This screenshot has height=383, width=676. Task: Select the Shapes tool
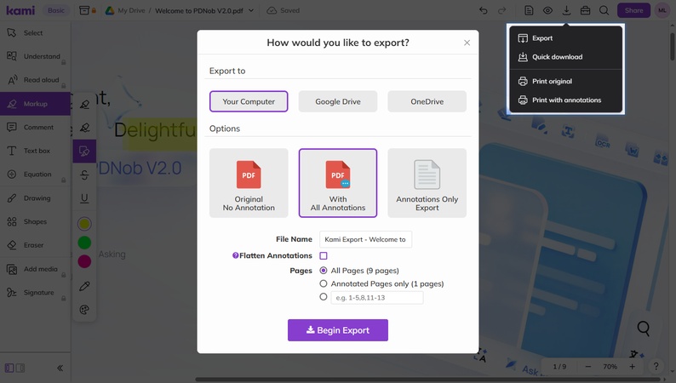pyautogui.click(x=35, y=221)
